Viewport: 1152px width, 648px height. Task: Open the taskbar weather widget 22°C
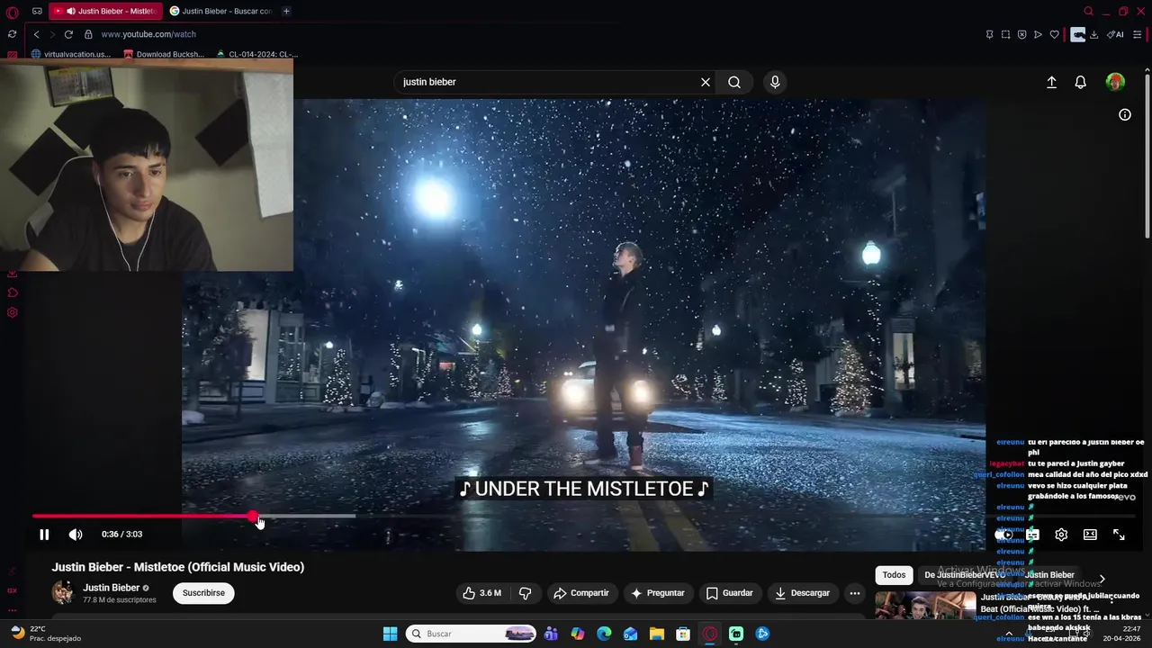click(x=45, y=634)
